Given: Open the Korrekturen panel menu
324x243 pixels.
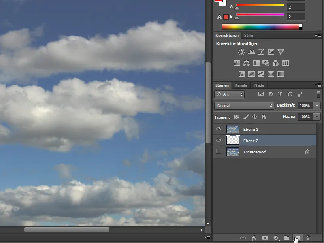Looking at the screenshot, I should pos(318,36).
